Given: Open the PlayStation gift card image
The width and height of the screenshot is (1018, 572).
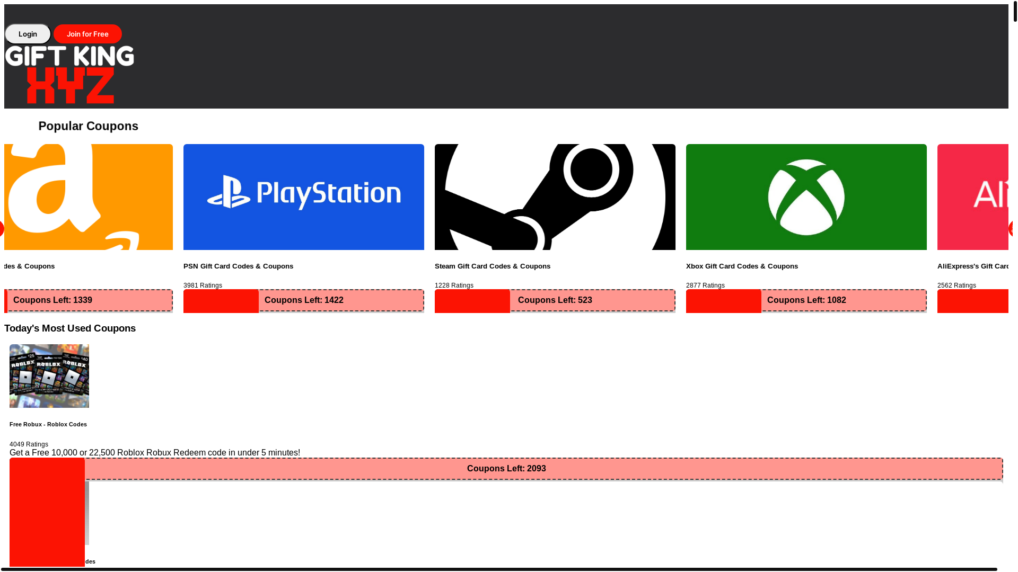Looking at the screenshot, I should pos(304,197).
